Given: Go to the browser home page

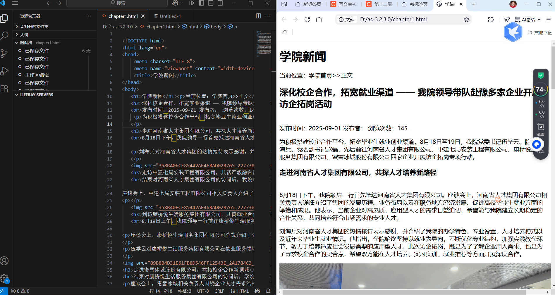Looking at the screenshot, I should pyautogui.click(x=319, y=20).
